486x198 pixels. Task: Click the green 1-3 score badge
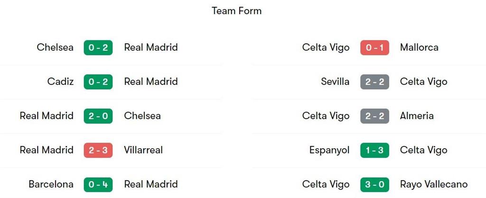374,150
